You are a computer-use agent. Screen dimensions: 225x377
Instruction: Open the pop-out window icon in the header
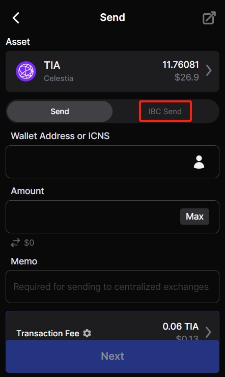pos(209,18)
